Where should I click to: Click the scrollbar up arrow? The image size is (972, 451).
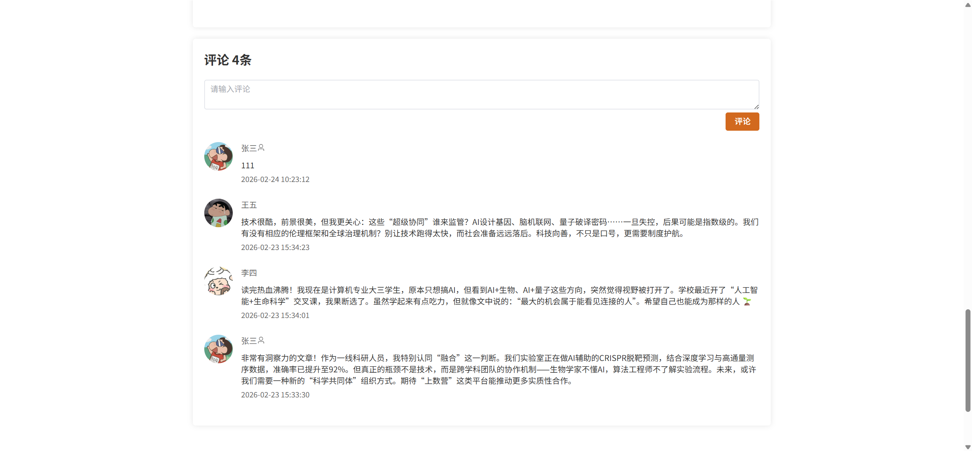coord(968,5)
